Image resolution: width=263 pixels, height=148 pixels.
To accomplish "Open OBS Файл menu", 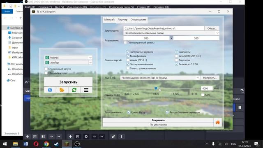I will (30, 7).
